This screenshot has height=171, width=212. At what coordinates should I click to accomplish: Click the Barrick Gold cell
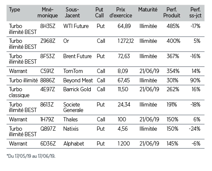click(x=77, y=90)
